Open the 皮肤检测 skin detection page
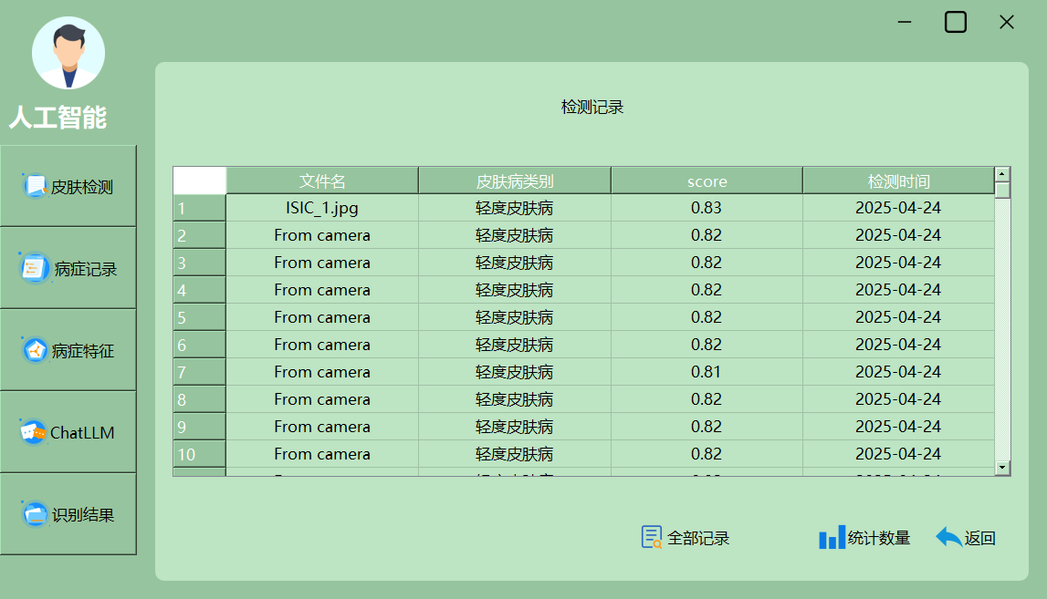This screenshot has height=599, width=1047. [x=68, y=187]
